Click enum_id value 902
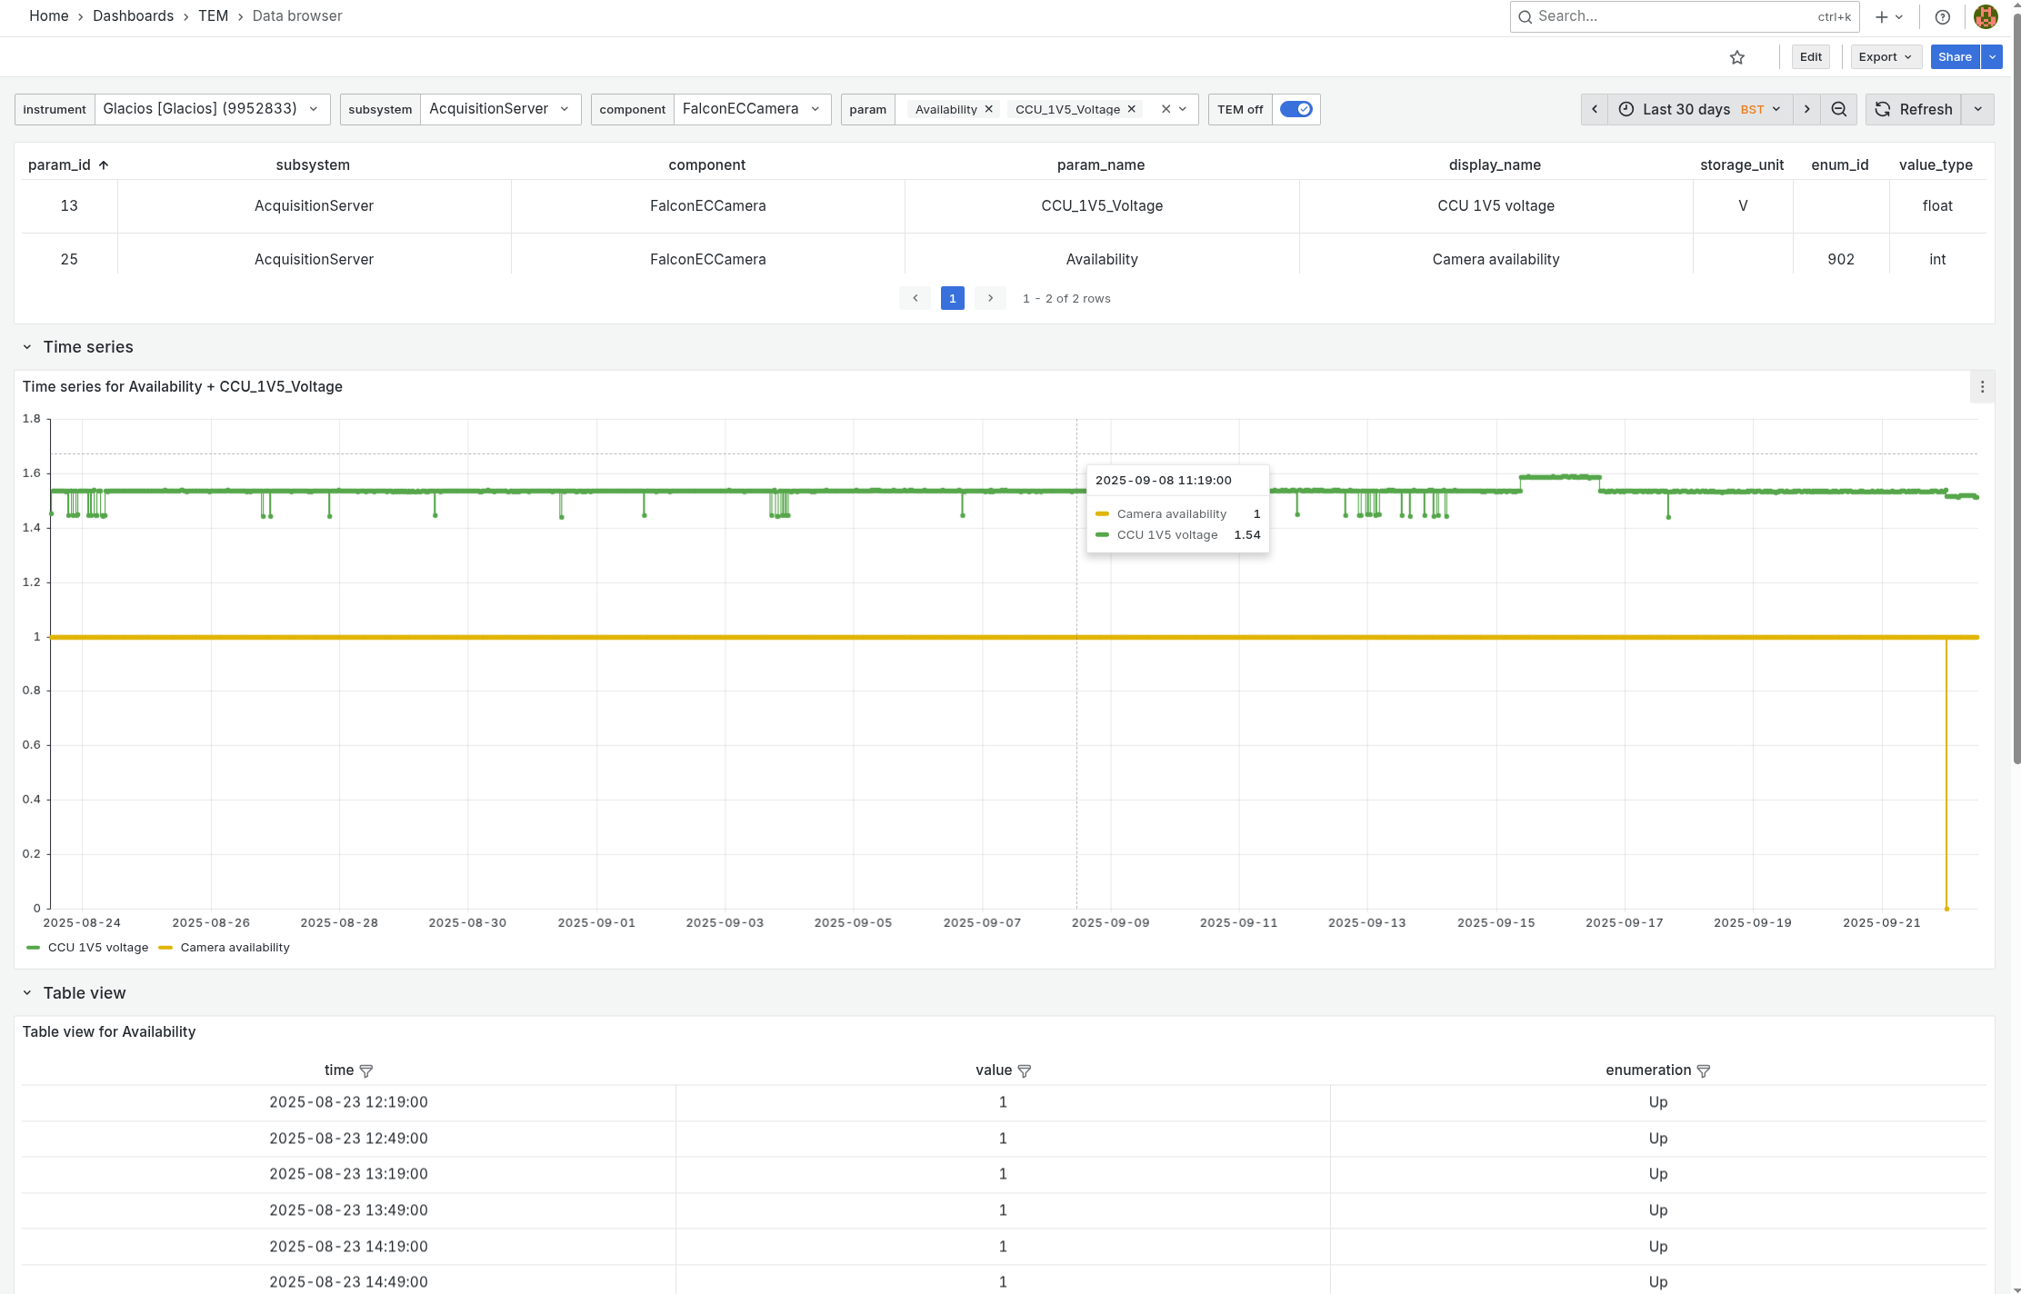 tap(1841, 260)
